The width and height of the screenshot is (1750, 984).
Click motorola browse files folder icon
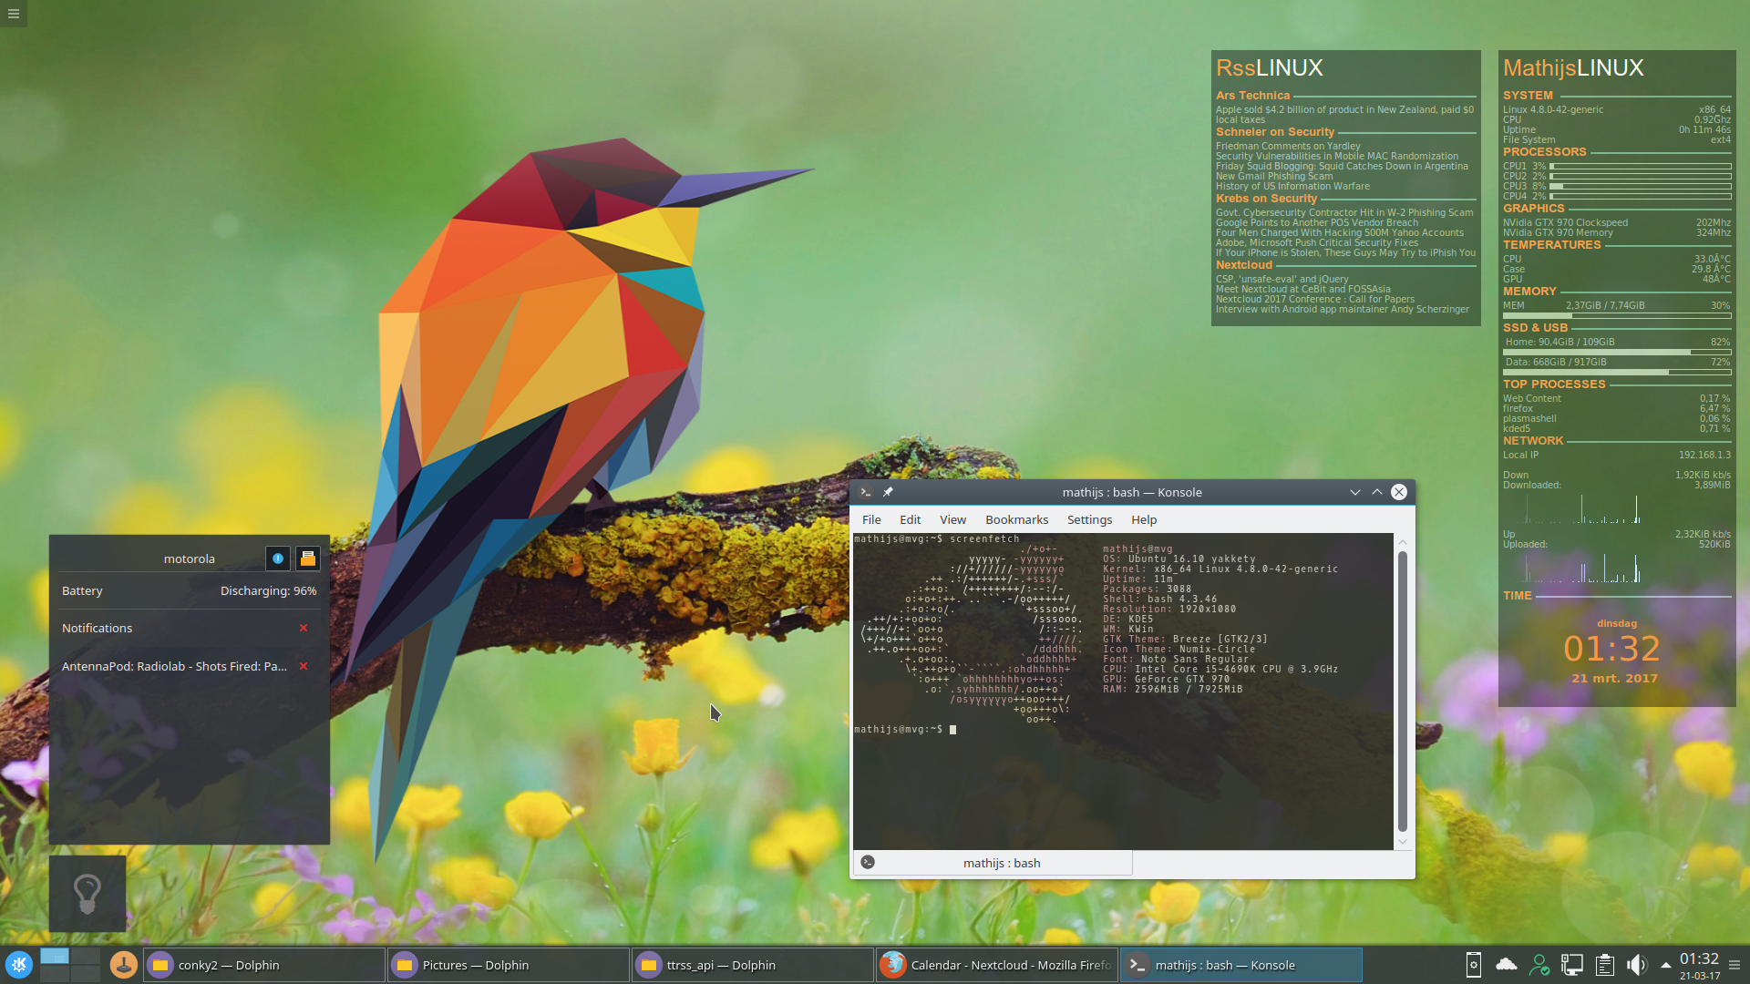(x=308, y=559)
